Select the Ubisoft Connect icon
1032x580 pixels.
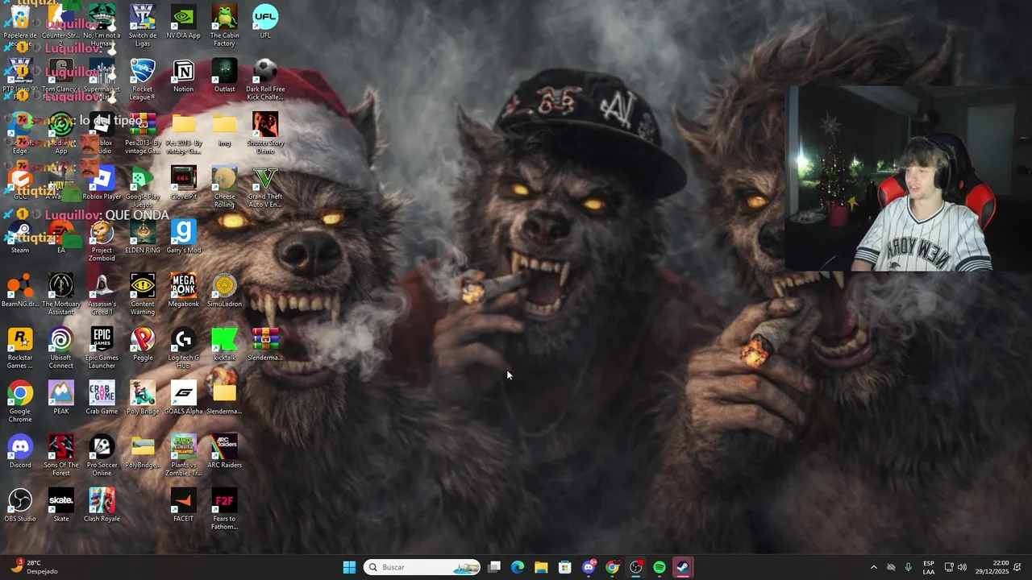[61, 348]
